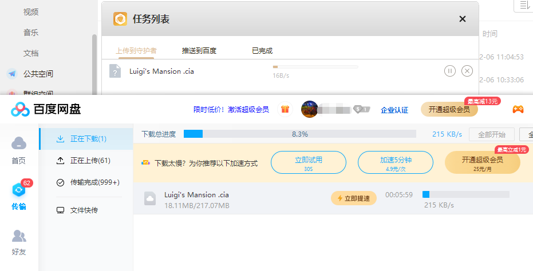Open 企业认证 link

394,110
